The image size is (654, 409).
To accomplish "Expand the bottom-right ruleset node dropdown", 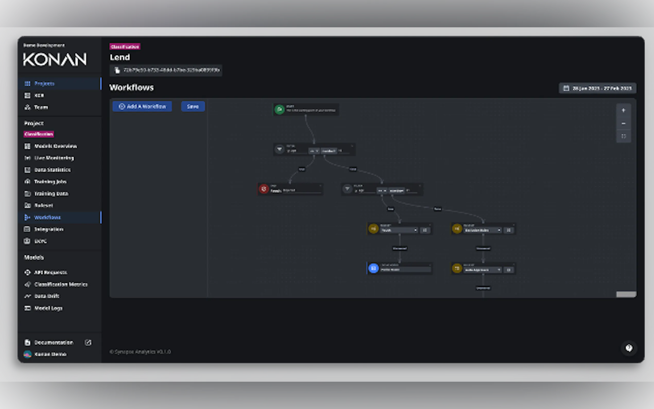I will (x=499, y=270).
